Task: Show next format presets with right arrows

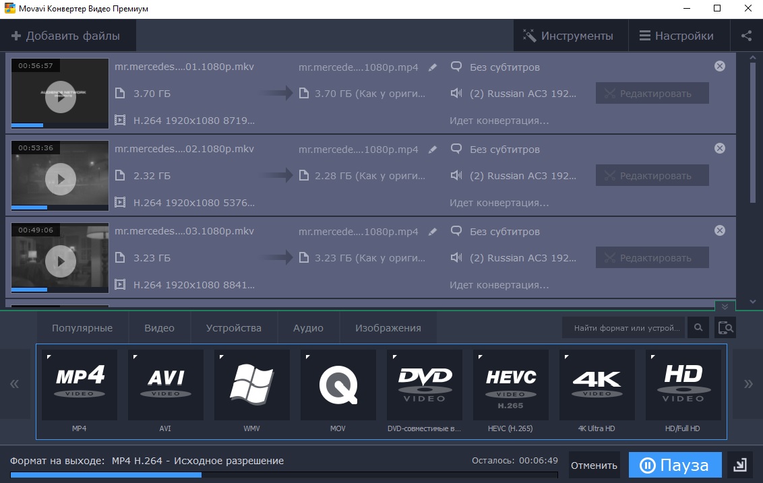Action: pos(748,384)
